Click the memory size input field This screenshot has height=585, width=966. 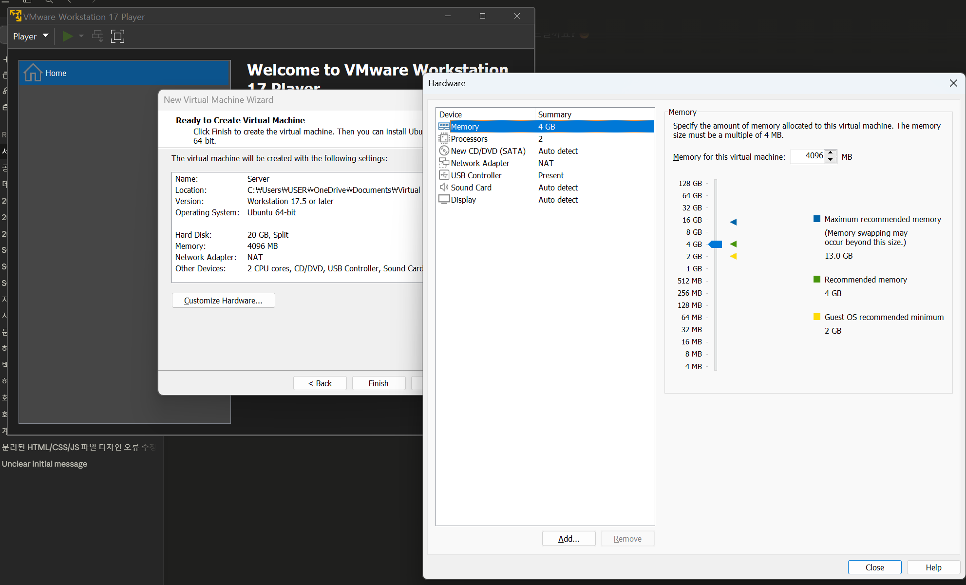click(x=808, y=156)
